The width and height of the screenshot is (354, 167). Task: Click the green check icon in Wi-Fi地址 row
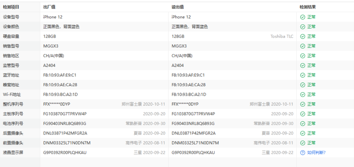302,94
